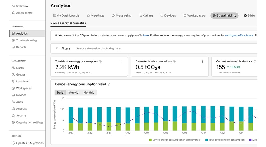
Task: Open the Workspaces analytics tab
Action: [194, 15]
